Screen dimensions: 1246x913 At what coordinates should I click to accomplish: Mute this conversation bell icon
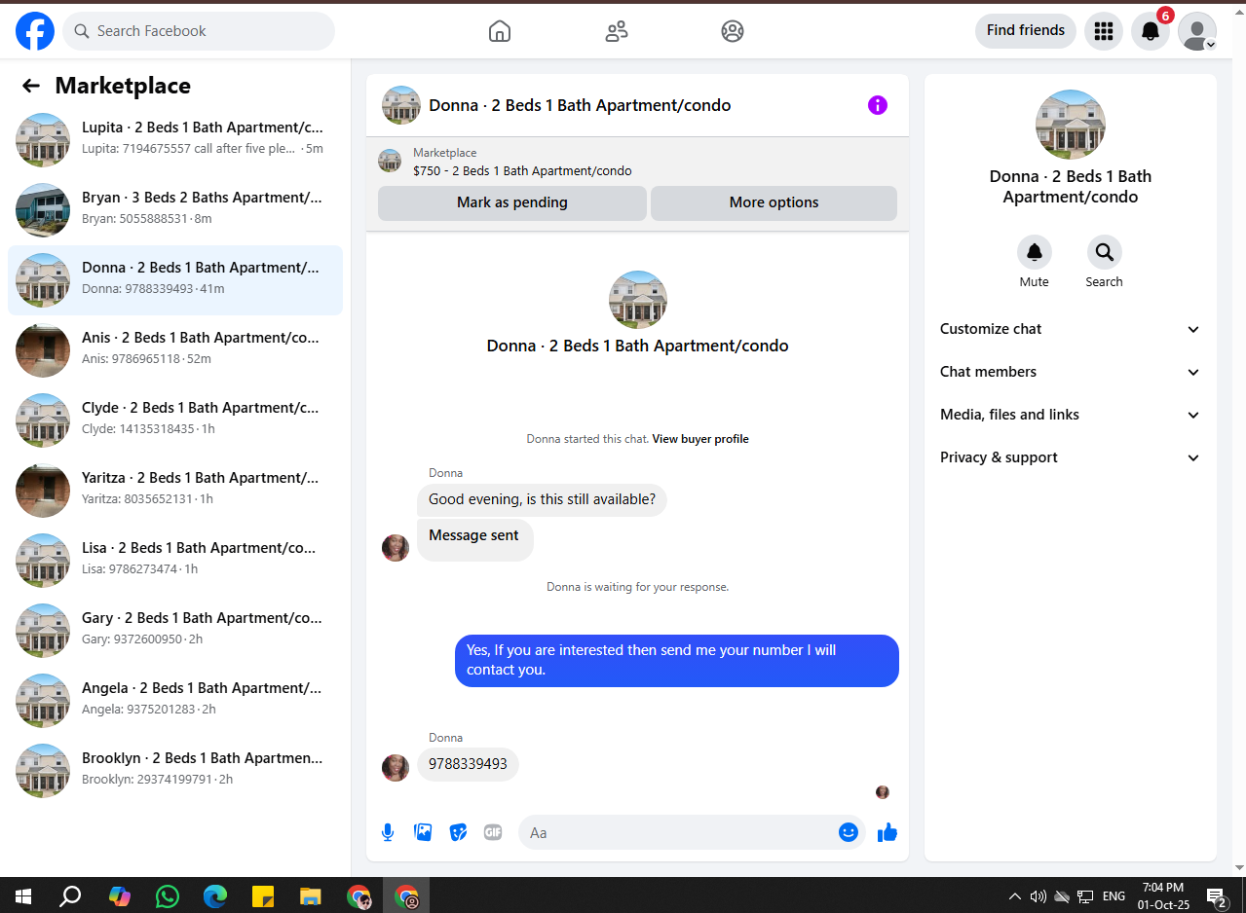[x=1035, y=252]
